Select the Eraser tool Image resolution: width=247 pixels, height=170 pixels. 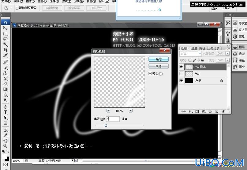coord(5,84)
